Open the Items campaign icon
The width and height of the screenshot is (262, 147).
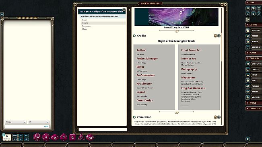pyautogui.click(x=248, y=75)
